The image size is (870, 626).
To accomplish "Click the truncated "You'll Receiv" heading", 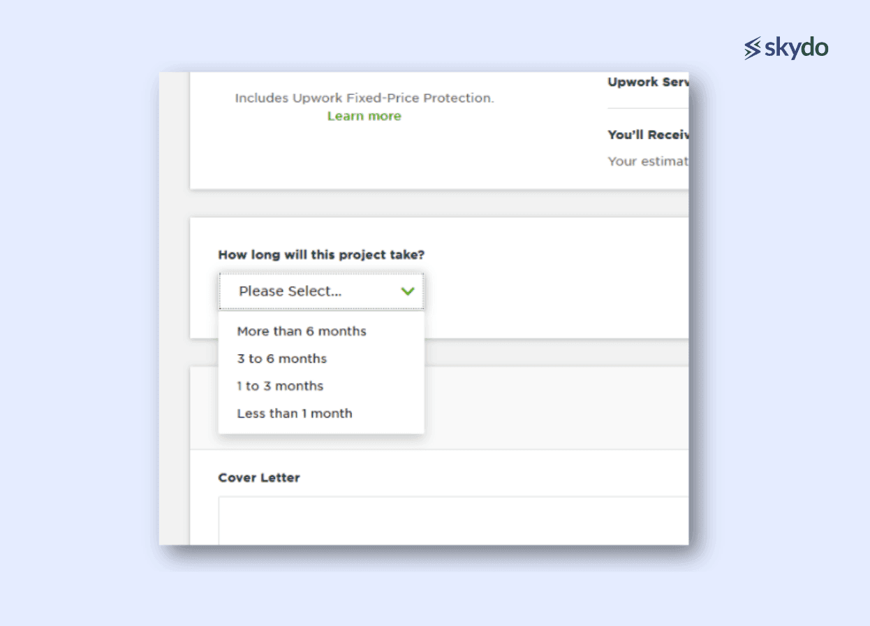I will pyautogui.click(x=647, y=135).
